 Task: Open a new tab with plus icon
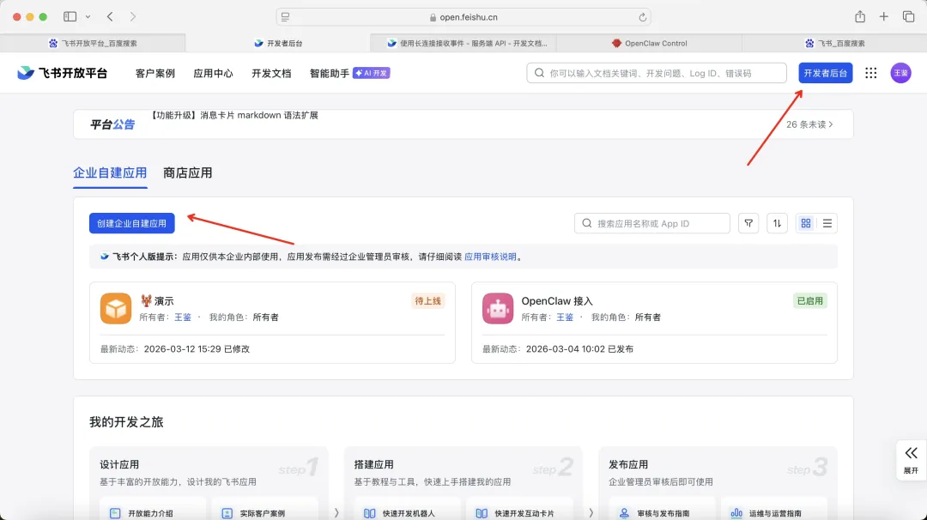click(x=883, y=16)
